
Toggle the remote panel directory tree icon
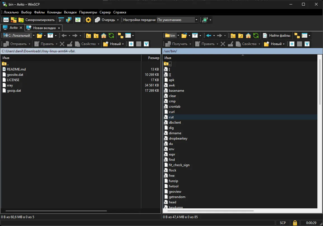[x=297, y=36]
